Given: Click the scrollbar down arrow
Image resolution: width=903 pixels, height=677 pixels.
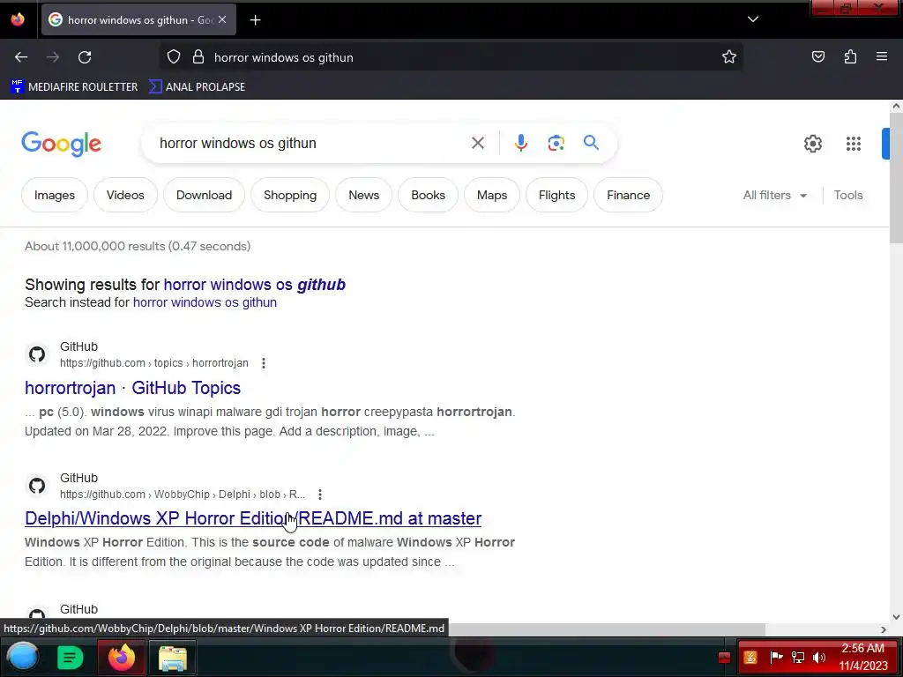Looking at the screenshot, I should (896, 617).
